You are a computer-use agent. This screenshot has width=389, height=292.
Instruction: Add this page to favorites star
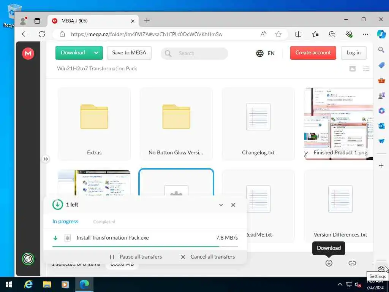278,34
